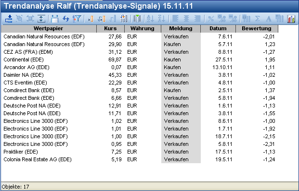Click the percent format icon
Viewport: 299px width, 191px height.
(x=211, y=19)
